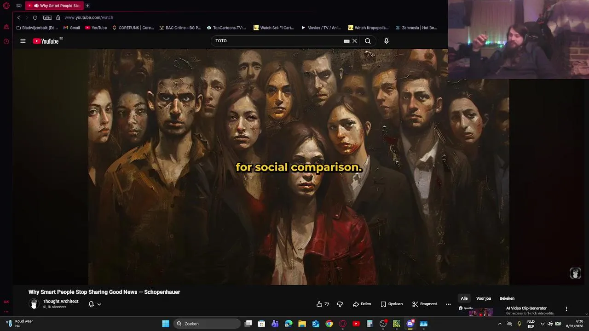Image resolution: width=589 pixels, height=331 pixels.
Task: Open AI Video Clip Generator ad options
Action: coord(566,309)
